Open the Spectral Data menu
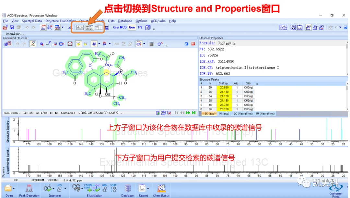 tap(32, 21)
